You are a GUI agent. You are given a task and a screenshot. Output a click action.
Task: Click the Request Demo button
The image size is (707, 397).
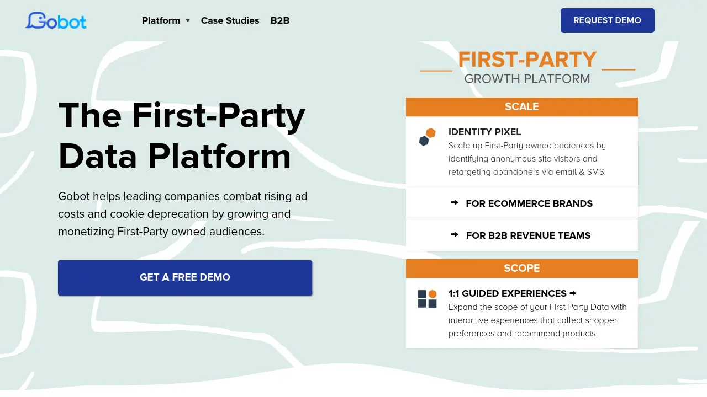pos(608,20)
